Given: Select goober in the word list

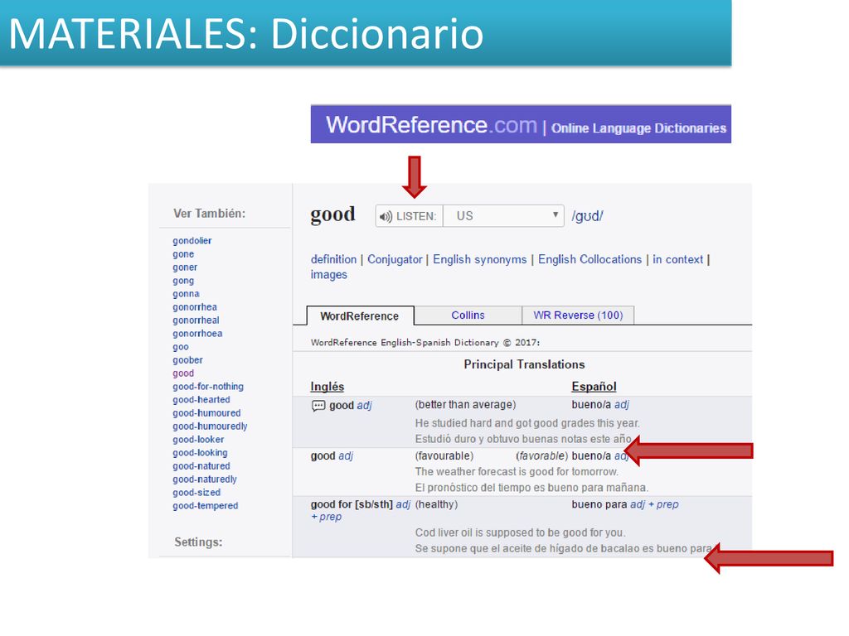Looking at the screenshot, I should pyautogui.click(x=188, y=360).
